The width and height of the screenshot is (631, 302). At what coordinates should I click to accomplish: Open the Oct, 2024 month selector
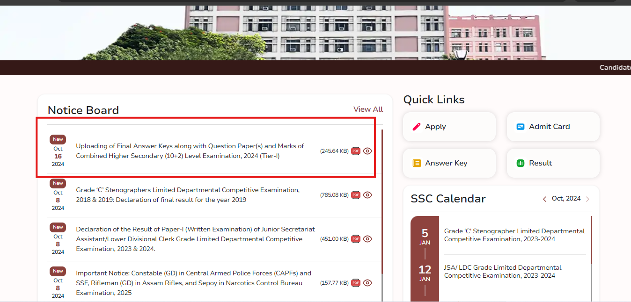click(x=566, y=198)
